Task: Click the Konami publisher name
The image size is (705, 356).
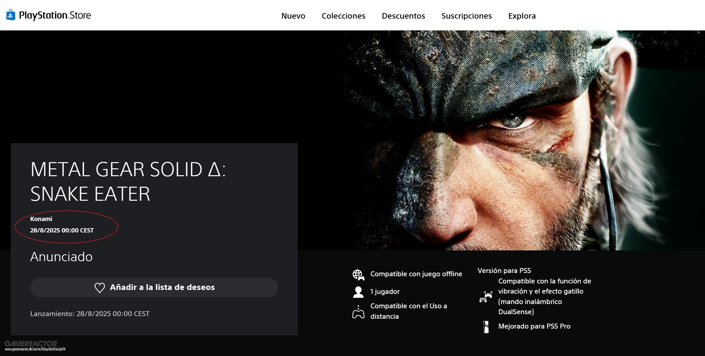Action: (x=41, y=219)
